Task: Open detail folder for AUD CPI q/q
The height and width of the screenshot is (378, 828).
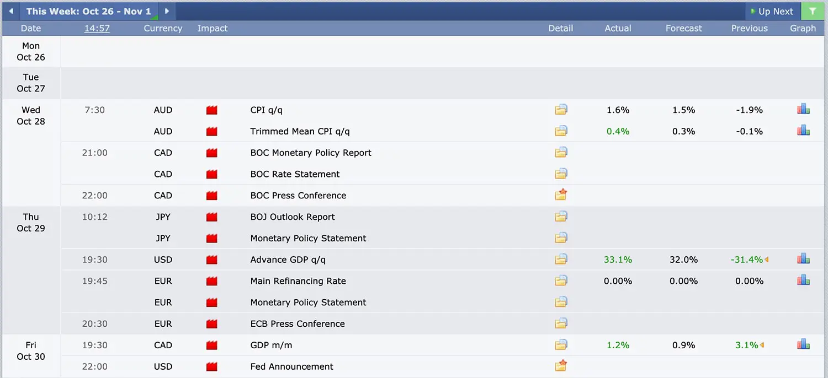Action: point(561,110)
